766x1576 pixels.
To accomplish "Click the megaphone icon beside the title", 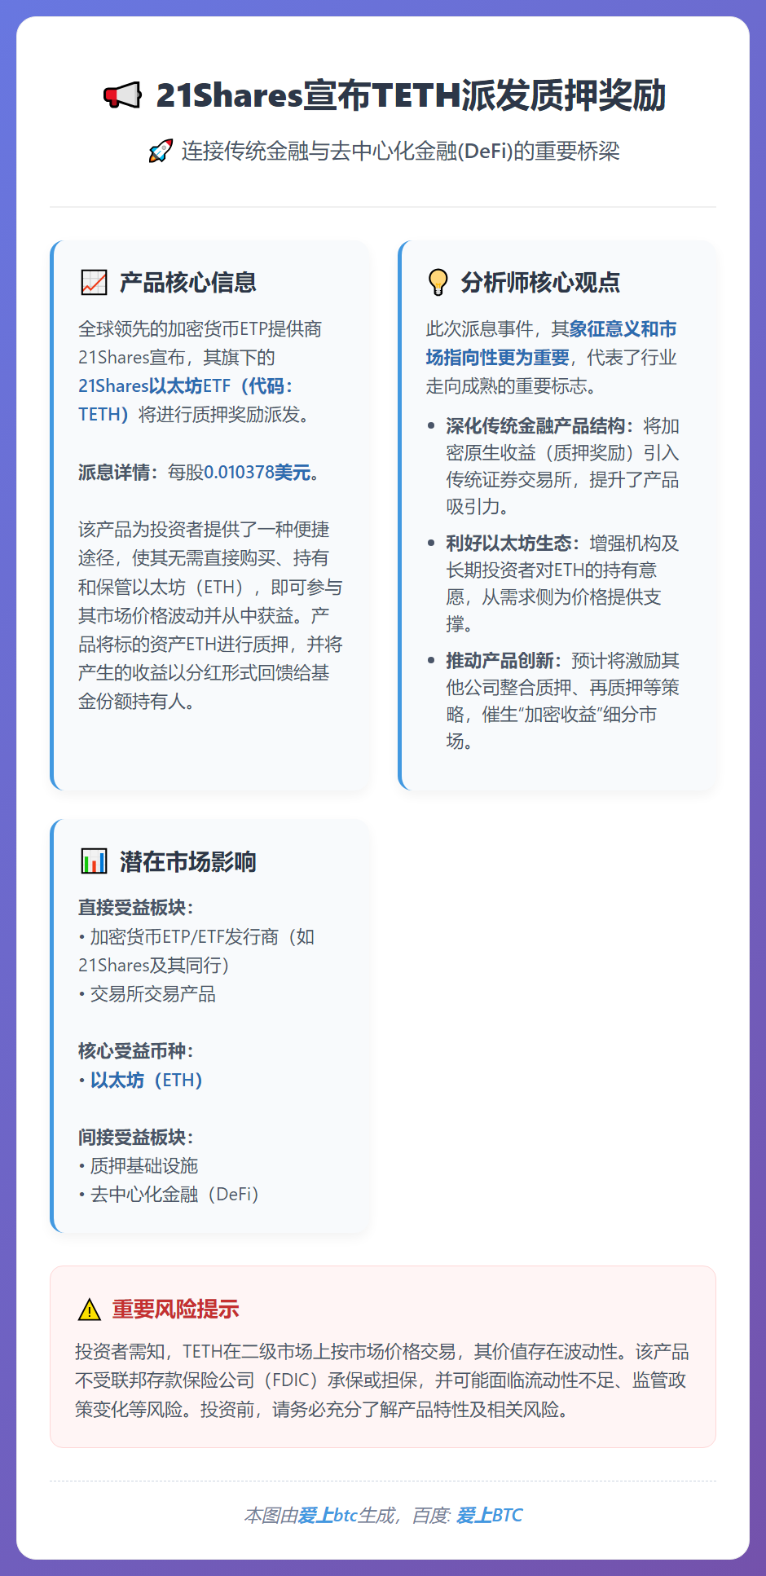I will tap(122, 96).
